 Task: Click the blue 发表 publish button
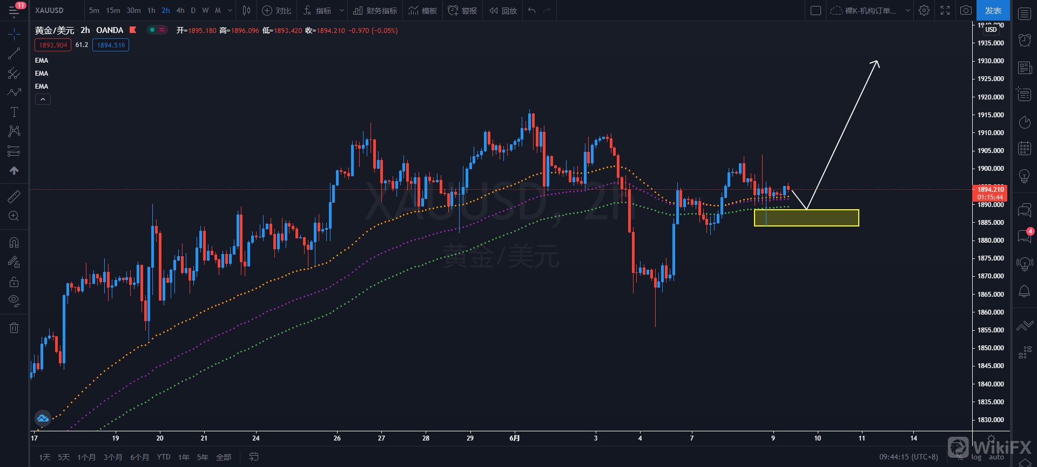[993, 10]
